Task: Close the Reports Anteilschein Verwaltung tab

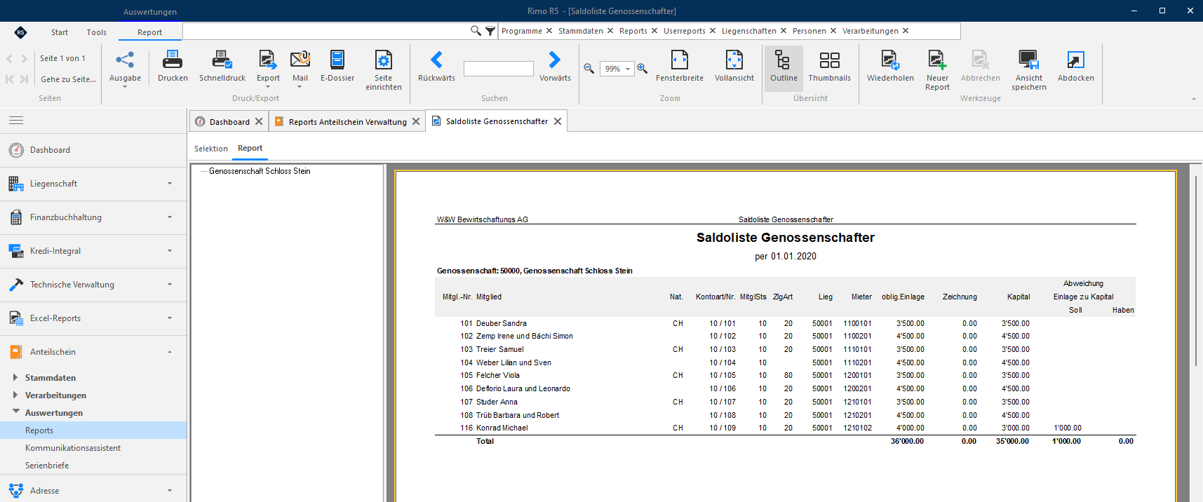Action: coord(416,122)
